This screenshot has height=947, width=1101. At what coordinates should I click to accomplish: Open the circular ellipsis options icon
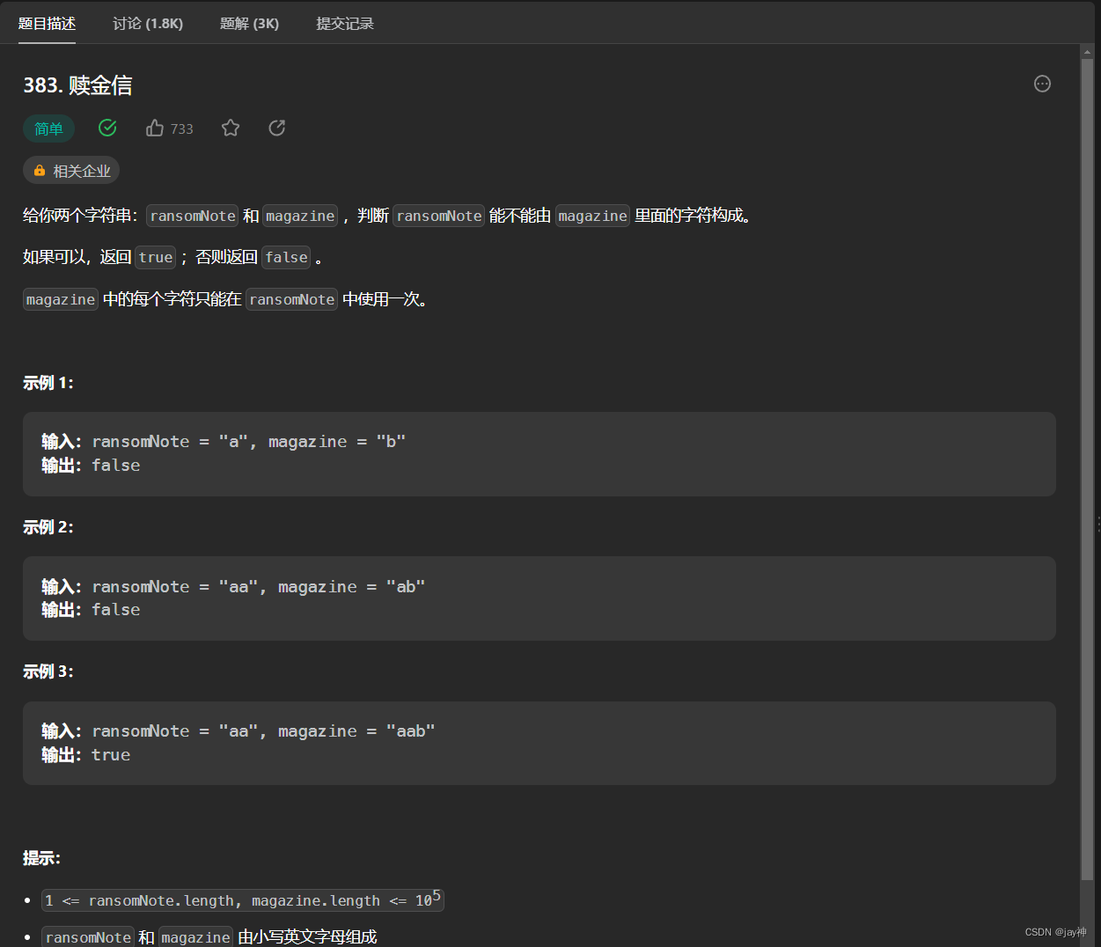(1042, 84)
